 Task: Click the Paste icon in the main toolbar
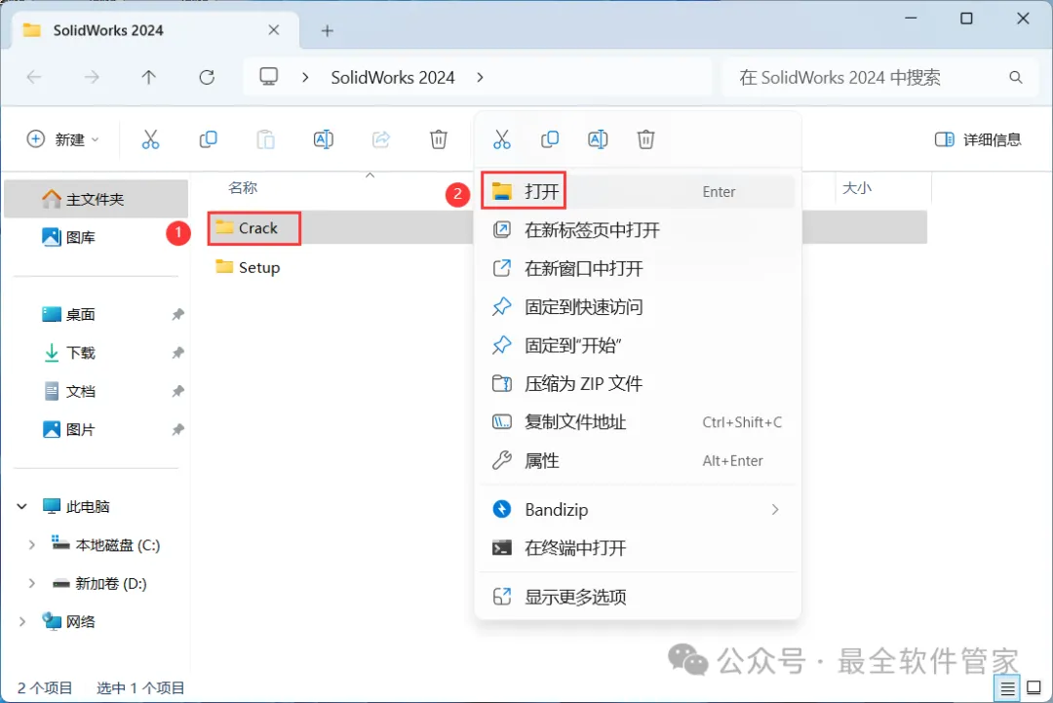tap(266, 139)
